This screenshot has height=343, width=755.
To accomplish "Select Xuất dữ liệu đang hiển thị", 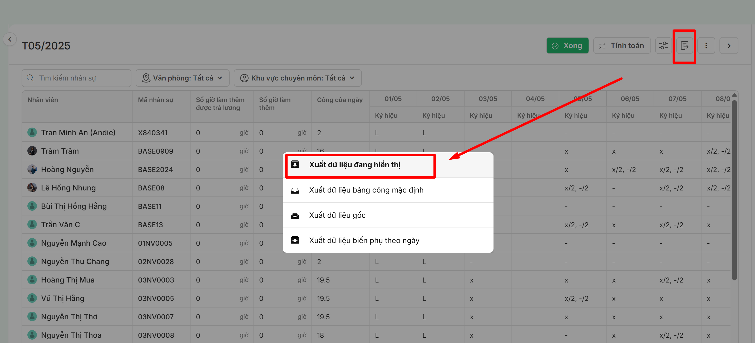I will [354, 165].
